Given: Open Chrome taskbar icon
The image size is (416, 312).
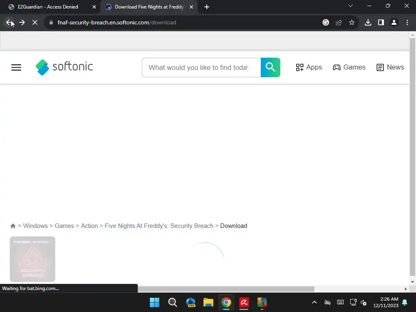Looking at the screenshot, I should coord(226,302).
